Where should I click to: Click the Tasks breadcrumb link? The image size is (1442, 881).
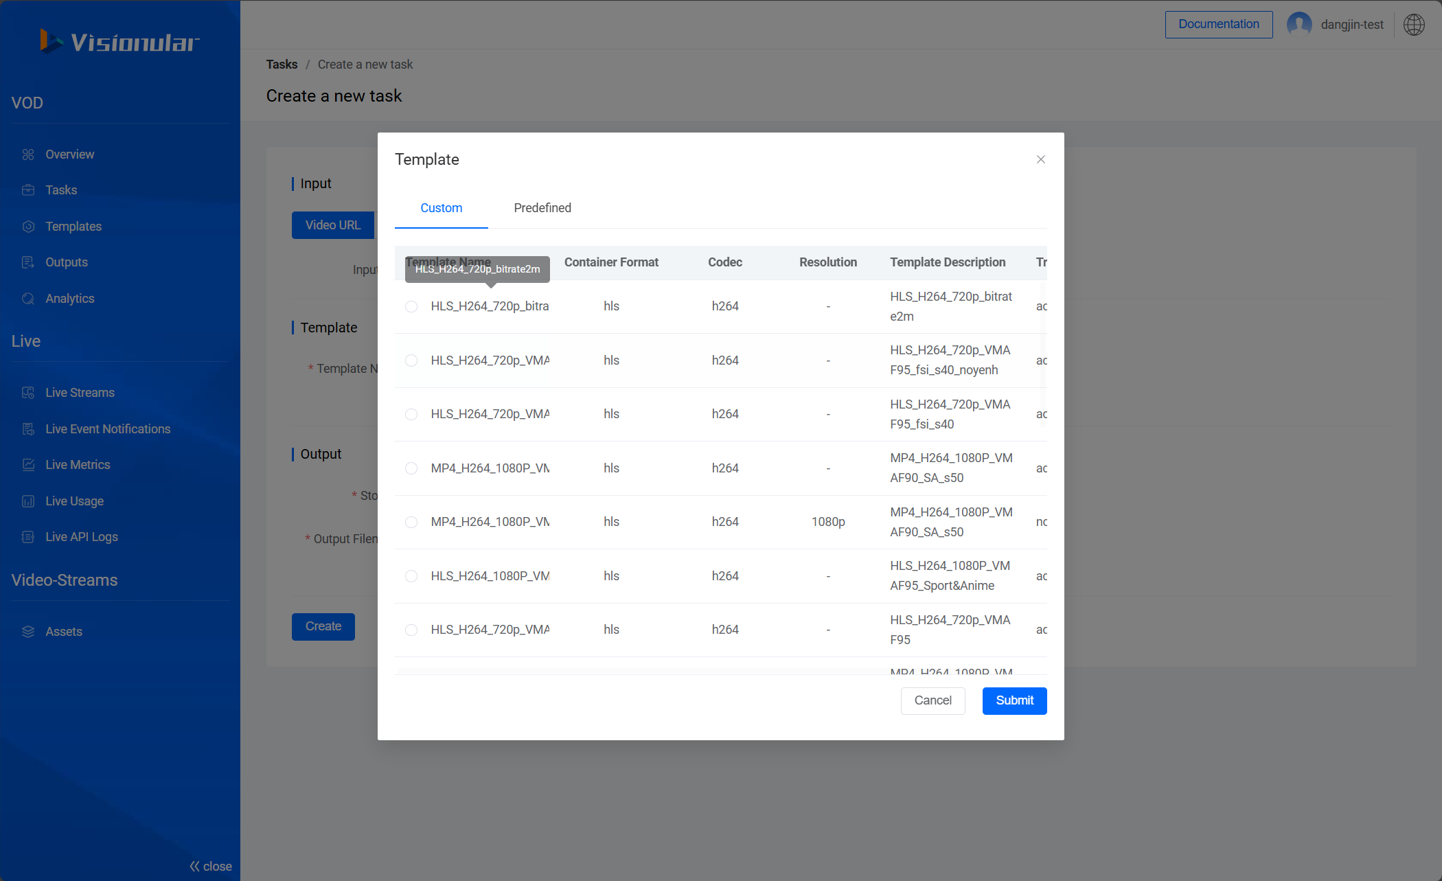point(282,65)
